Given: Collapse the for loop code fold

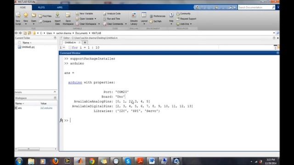Looking at the screenshot, I should pyautogui.click(x=70, y=48).
